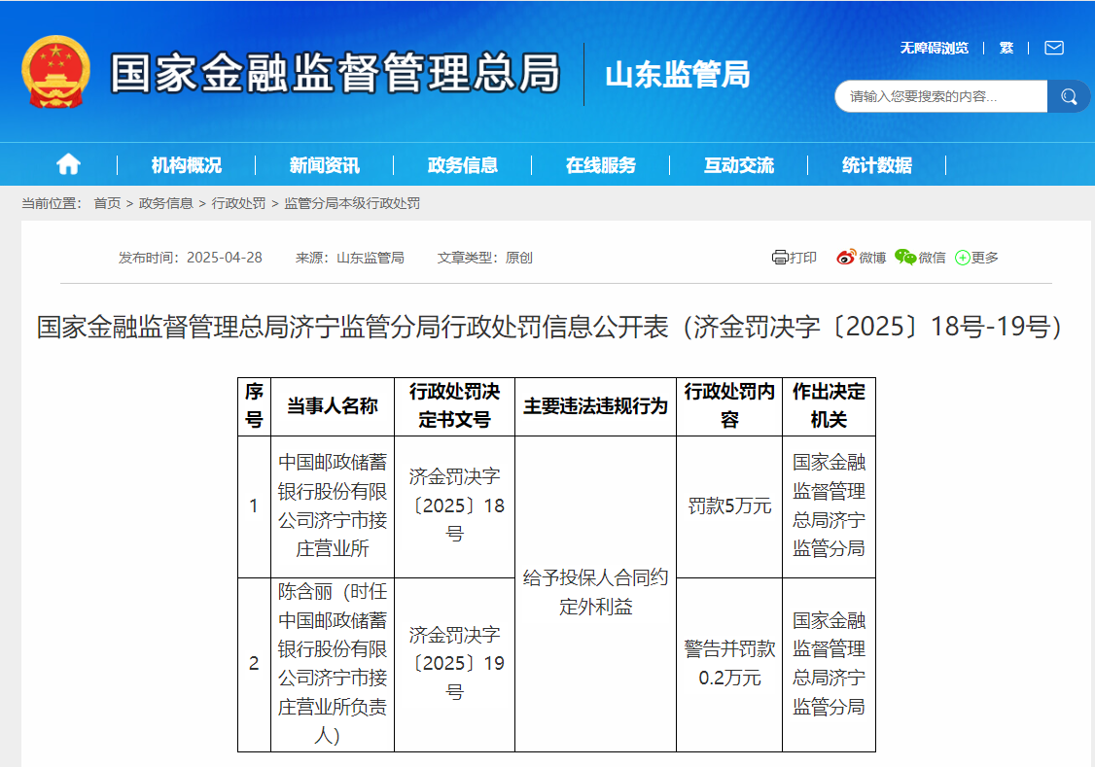Screen dimensions: 1095x767
Task: Click the 当事人名称 column header
Action: coord(333,406)
